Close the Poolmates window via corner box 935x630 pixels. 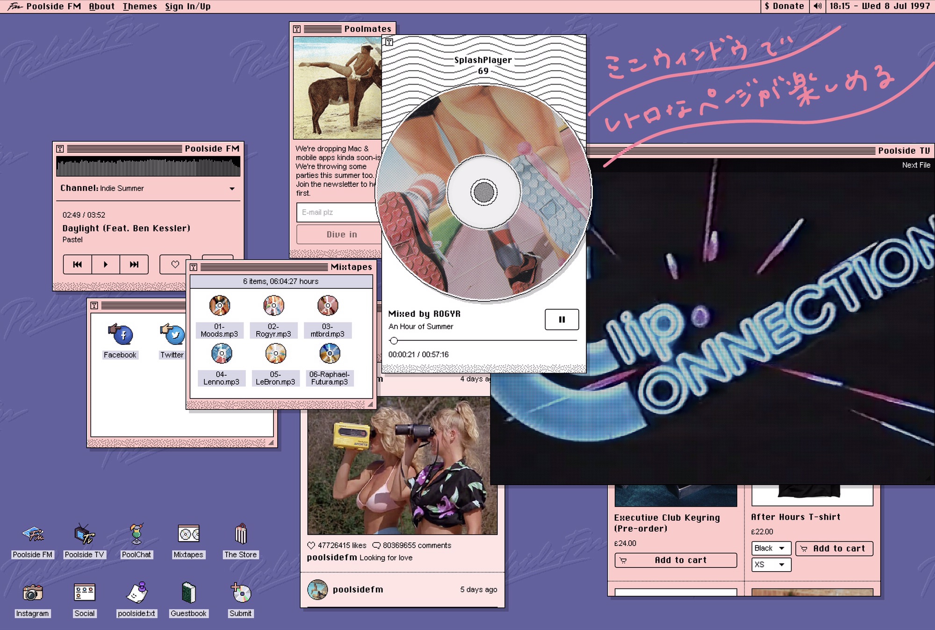tap(297, 29)
